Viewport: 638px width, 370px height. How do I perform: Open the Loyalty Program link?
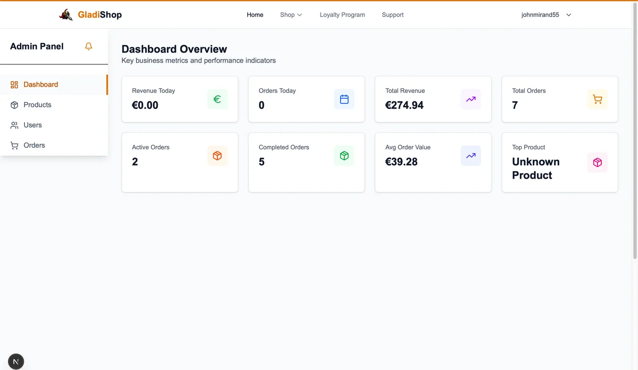point(342,15)
